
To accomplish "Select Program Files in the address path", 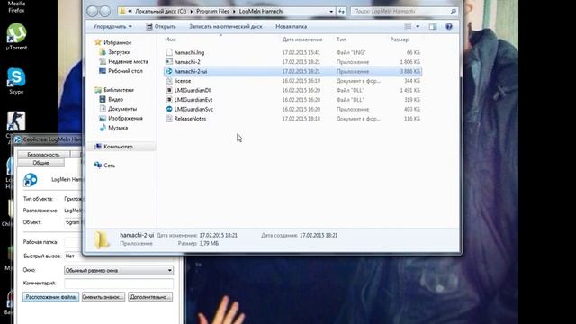I will (x=212, y=12).
